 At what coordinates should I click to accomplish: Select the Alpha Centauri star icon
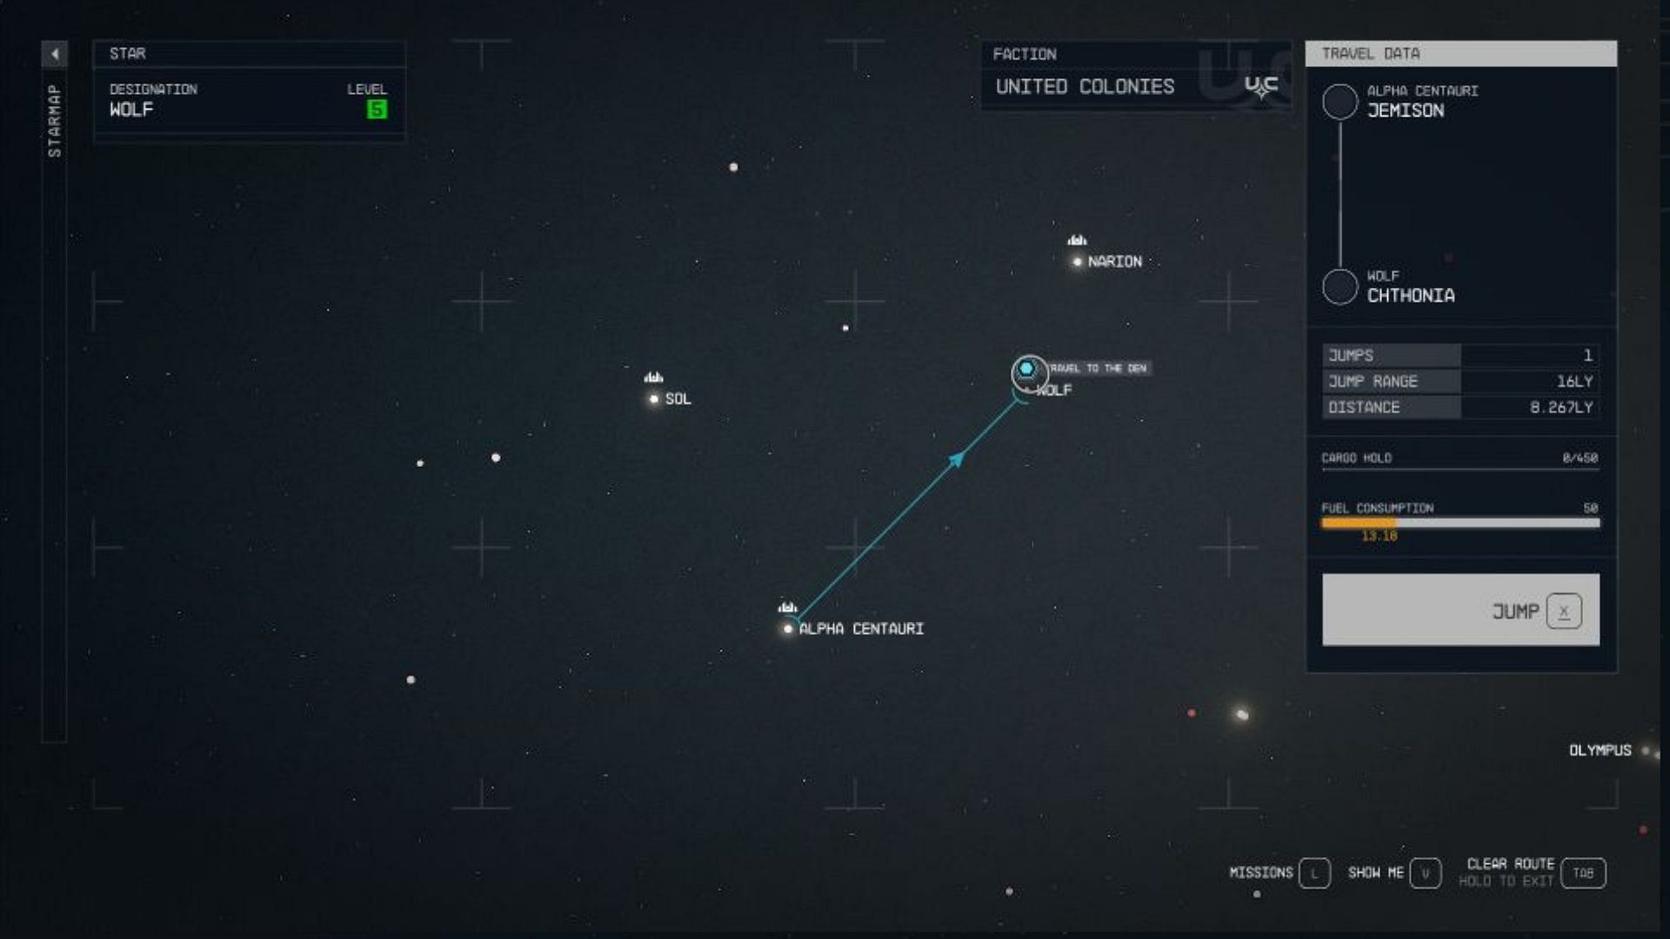788,629
